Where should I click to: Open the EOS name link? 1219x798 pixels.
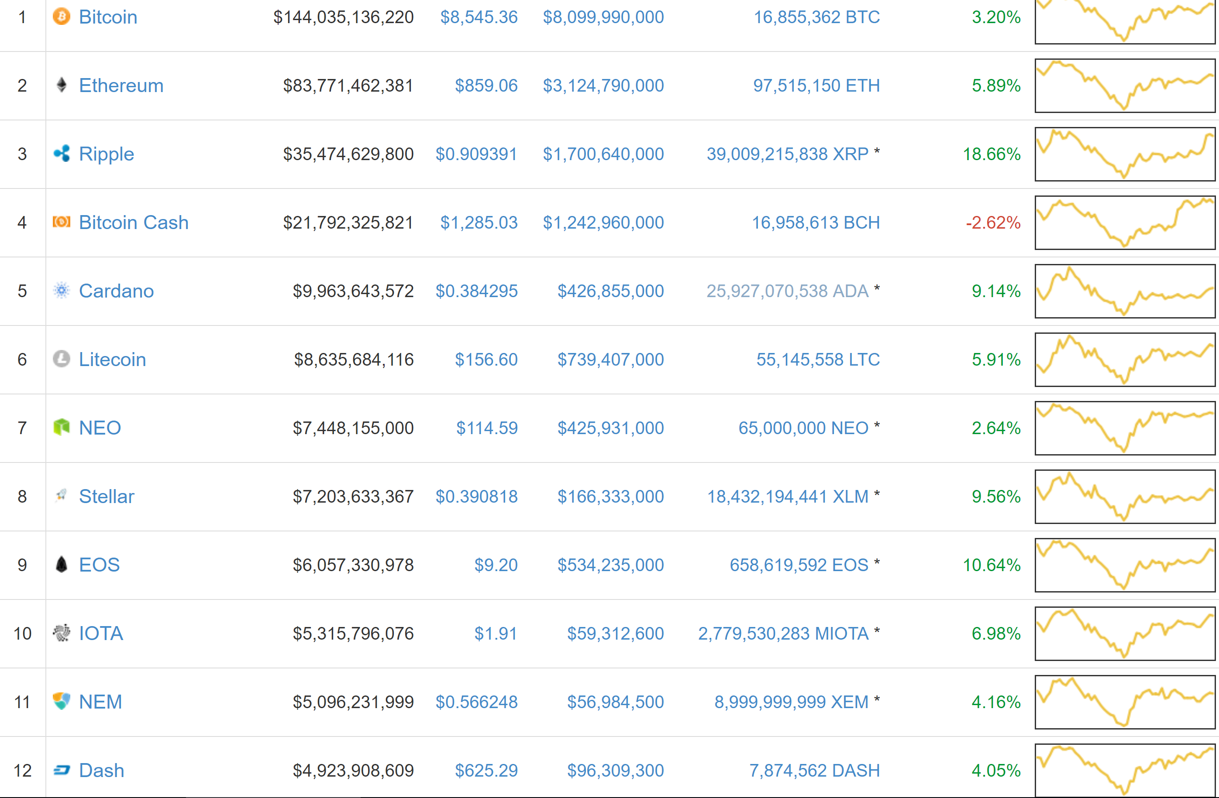(x=100, y=565)
